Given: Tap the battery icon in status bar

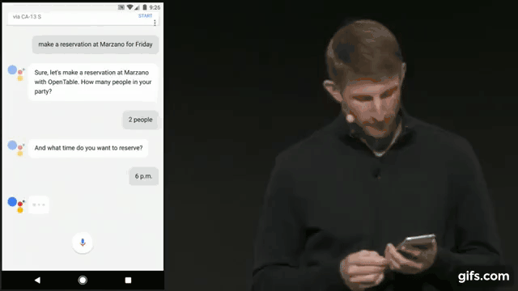Looking at the screenshot, I should pyautogui.click(x=145, y=7).
